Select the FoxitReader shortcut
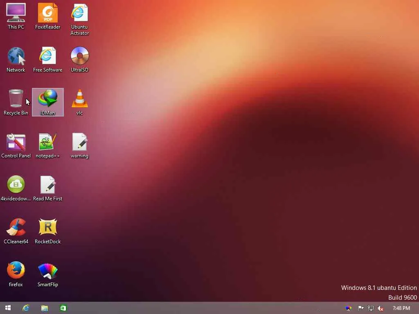This screenshot has width=419, height=314. (x=47, y=16)
